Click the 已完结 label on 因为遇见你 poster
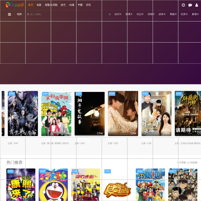 click(133, 133)
